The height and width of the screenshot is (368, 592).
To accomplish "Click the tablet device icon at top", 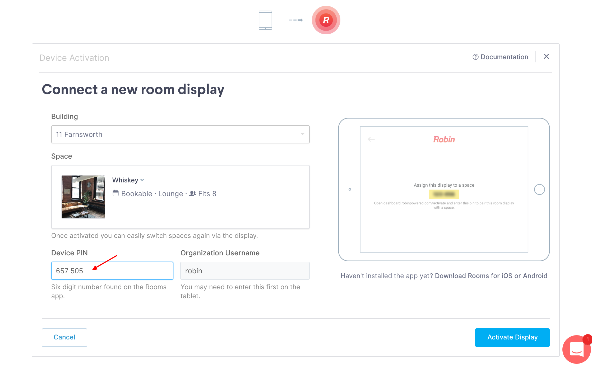I will pyautogui.click(x=265, y=20).
